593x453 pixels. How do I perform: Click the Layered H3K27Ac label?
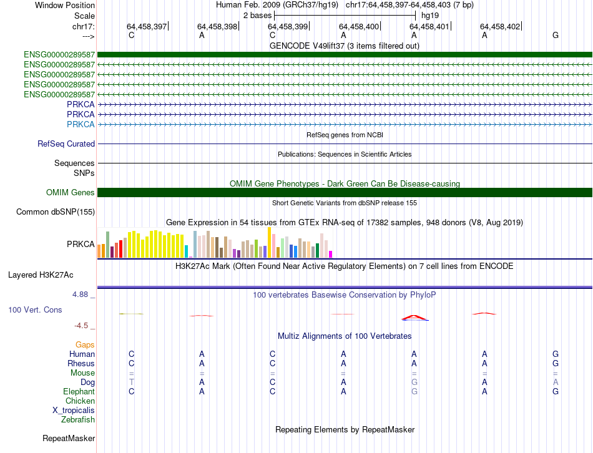41,275
